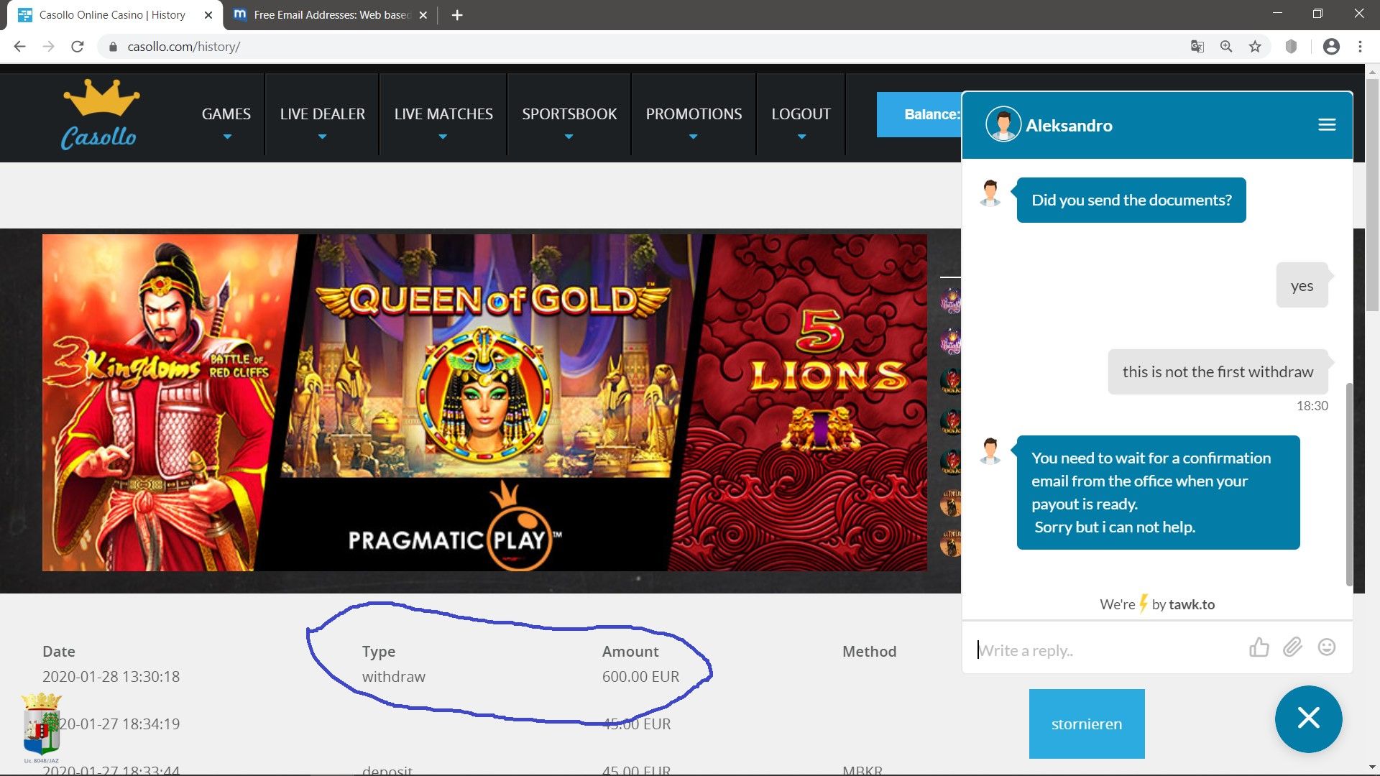Click the withdraw type entry
1380x776 pixels.
pyautogui.click(x=394, y=677)
